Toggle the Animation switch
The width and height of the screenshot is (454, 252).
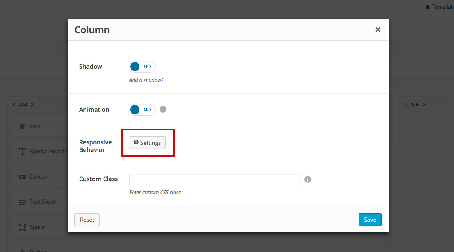coord(142,110)
